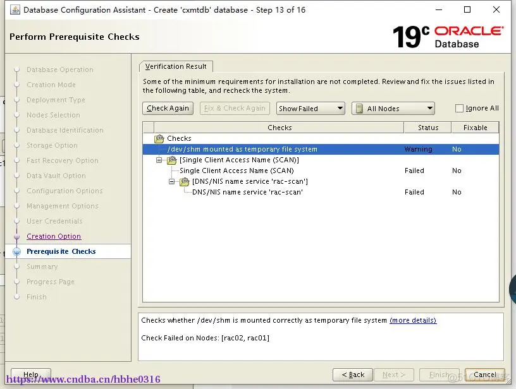This screenshot has width=516, height=389.
Task: Click the Single Client Access Name group icon
Action: (x=172, y=160)
